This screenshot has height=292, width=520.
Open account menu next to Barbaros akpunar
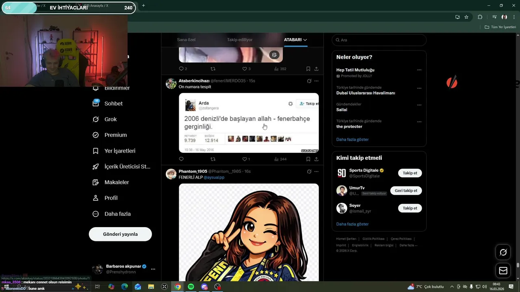153,269
